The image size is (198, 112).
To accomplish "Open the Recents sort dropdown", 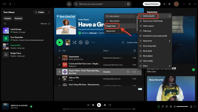I will pyautogui.click(x=45, y=24).
